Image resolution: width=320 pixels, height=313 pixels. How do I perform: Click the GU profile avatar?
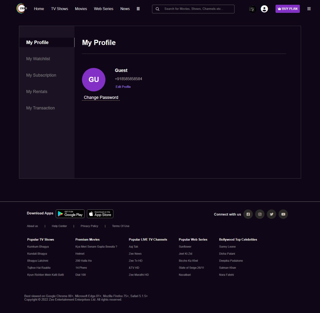[x=94, y=80]
